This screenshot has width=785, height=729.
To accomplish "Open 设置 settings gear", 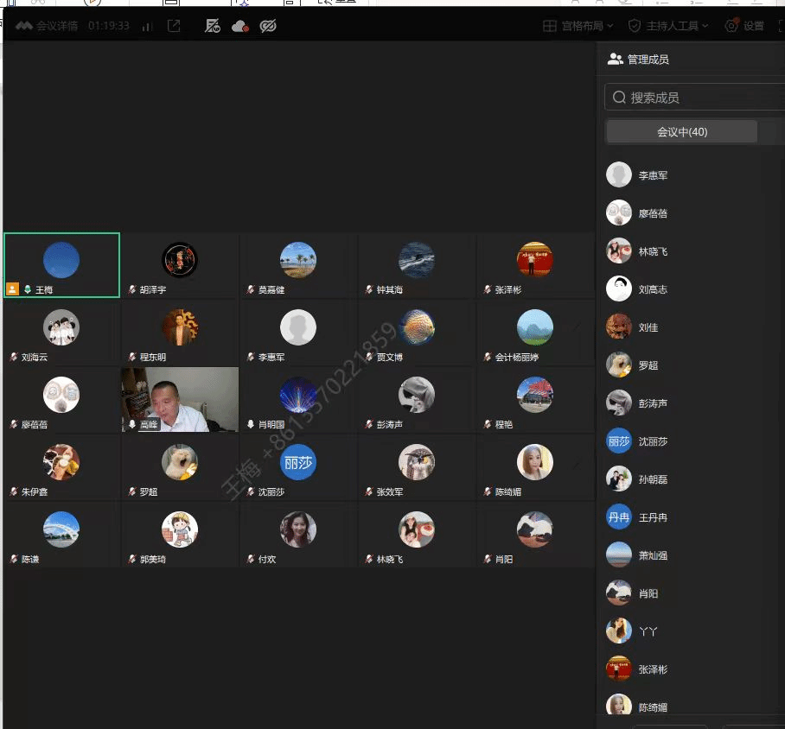I will click(x=744, y=26).
